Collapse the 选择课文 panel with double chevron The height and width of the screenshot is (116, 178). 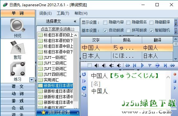click(x=75, y=21)
